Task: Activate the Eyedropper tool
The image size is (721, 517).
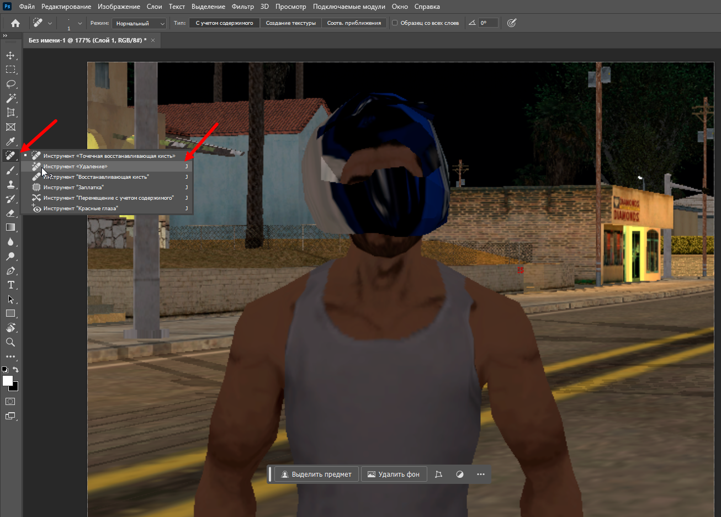Action: 10,141
